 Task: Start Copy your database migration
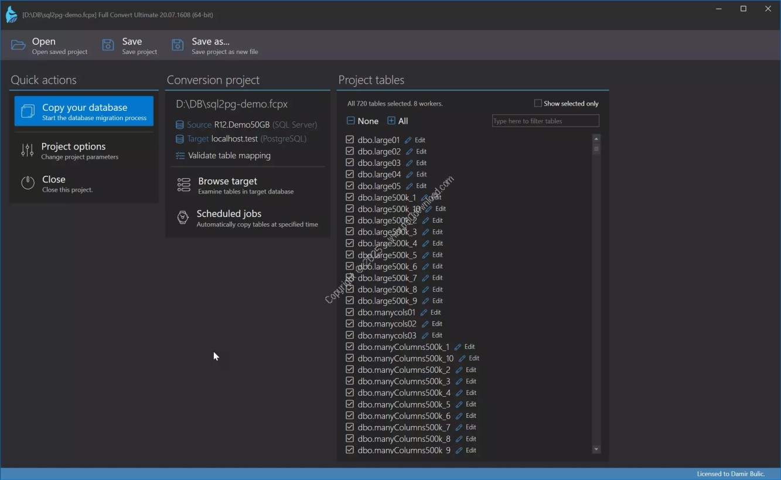click(84, 111)
